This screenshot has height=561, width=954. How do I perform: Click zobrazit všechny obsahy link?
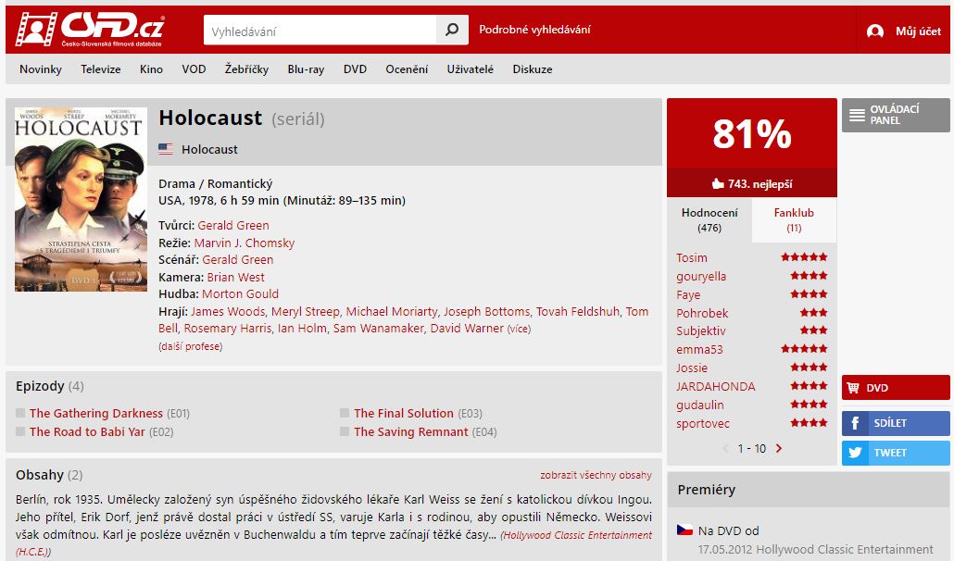[x=596, y=475]
